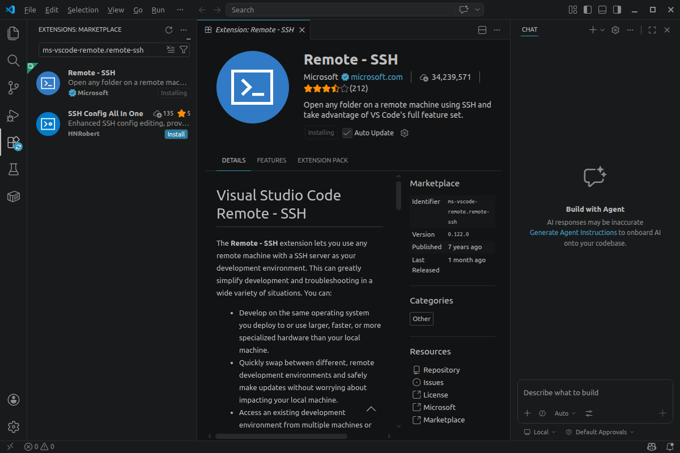The height and width of the screenshot is (453, 680).
Task: Open the Extensions view in activity bar
Action: 14,142
